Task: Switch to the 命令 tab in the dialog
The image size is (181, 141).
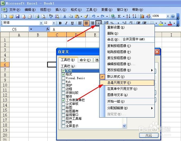Action: click(x=85, y=60)
